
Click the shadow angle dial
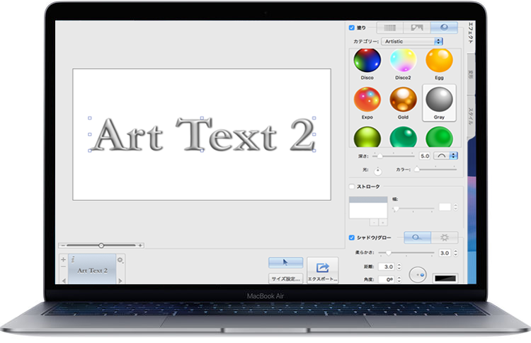click(x=418, y=274)
